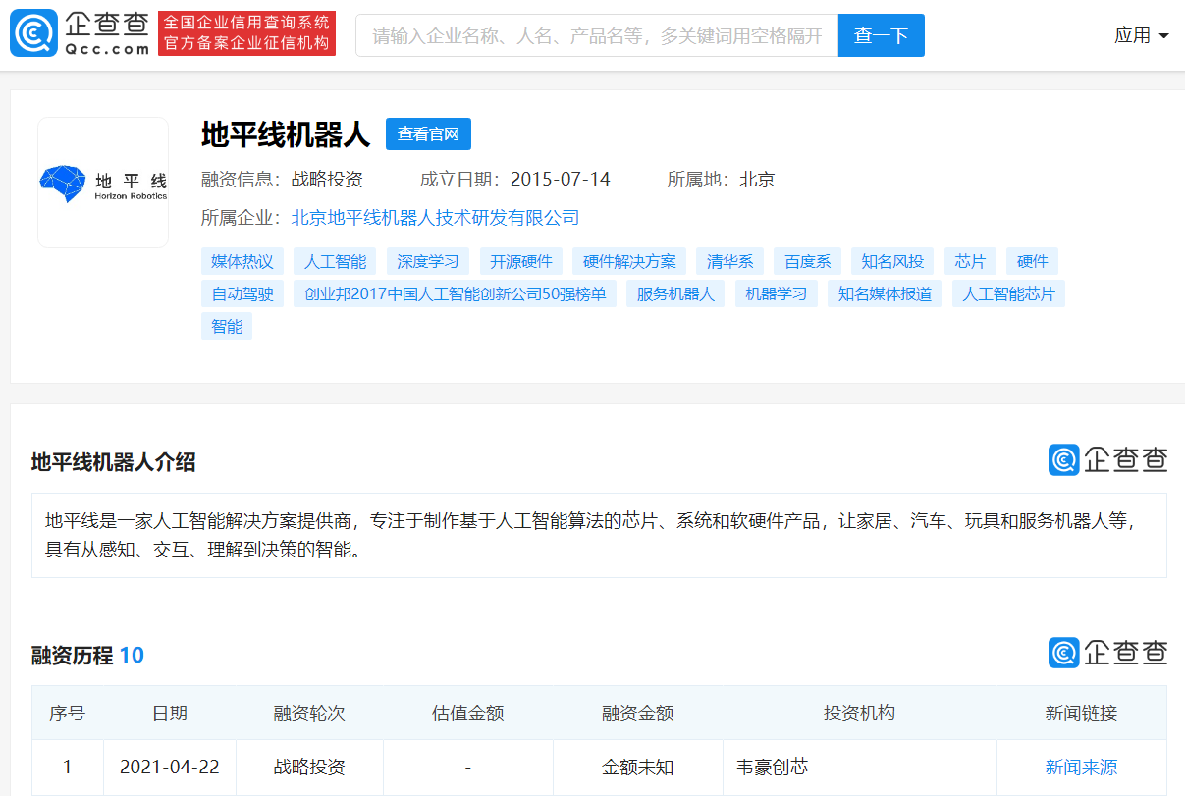Viewport: 1185px width, 796px height.
Task: Open the 新闻来源 link in row 1
Action: [x=1081, y=768]
